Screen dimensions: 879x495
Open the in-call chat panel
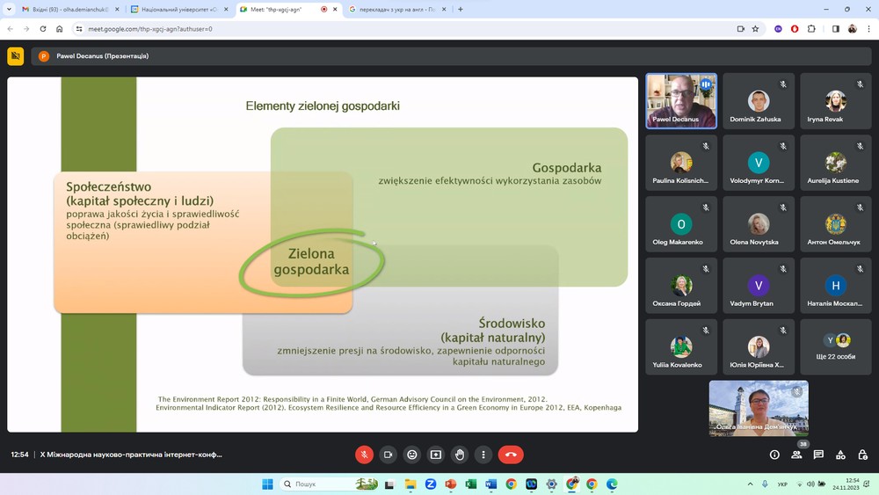tap(818, 455)
